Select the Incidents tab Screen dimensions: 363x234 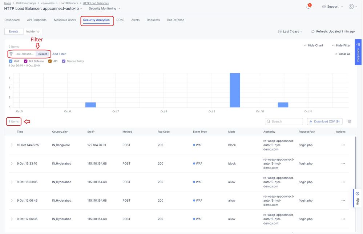[x=33, y=32]
